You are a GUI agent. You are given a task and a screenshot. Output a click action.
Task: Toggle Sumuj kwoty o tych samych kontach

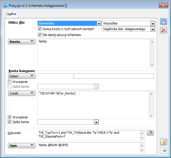[40, 29]
